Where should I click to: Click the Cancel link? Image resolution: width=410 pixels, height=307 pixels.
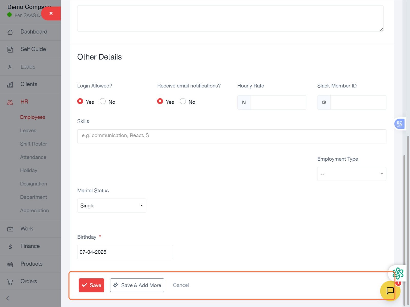pyautogui.click(x=181, y=285)
